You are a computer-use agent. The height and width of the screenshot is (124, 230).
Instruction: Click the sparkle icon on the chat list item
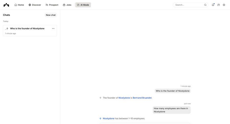7,28
